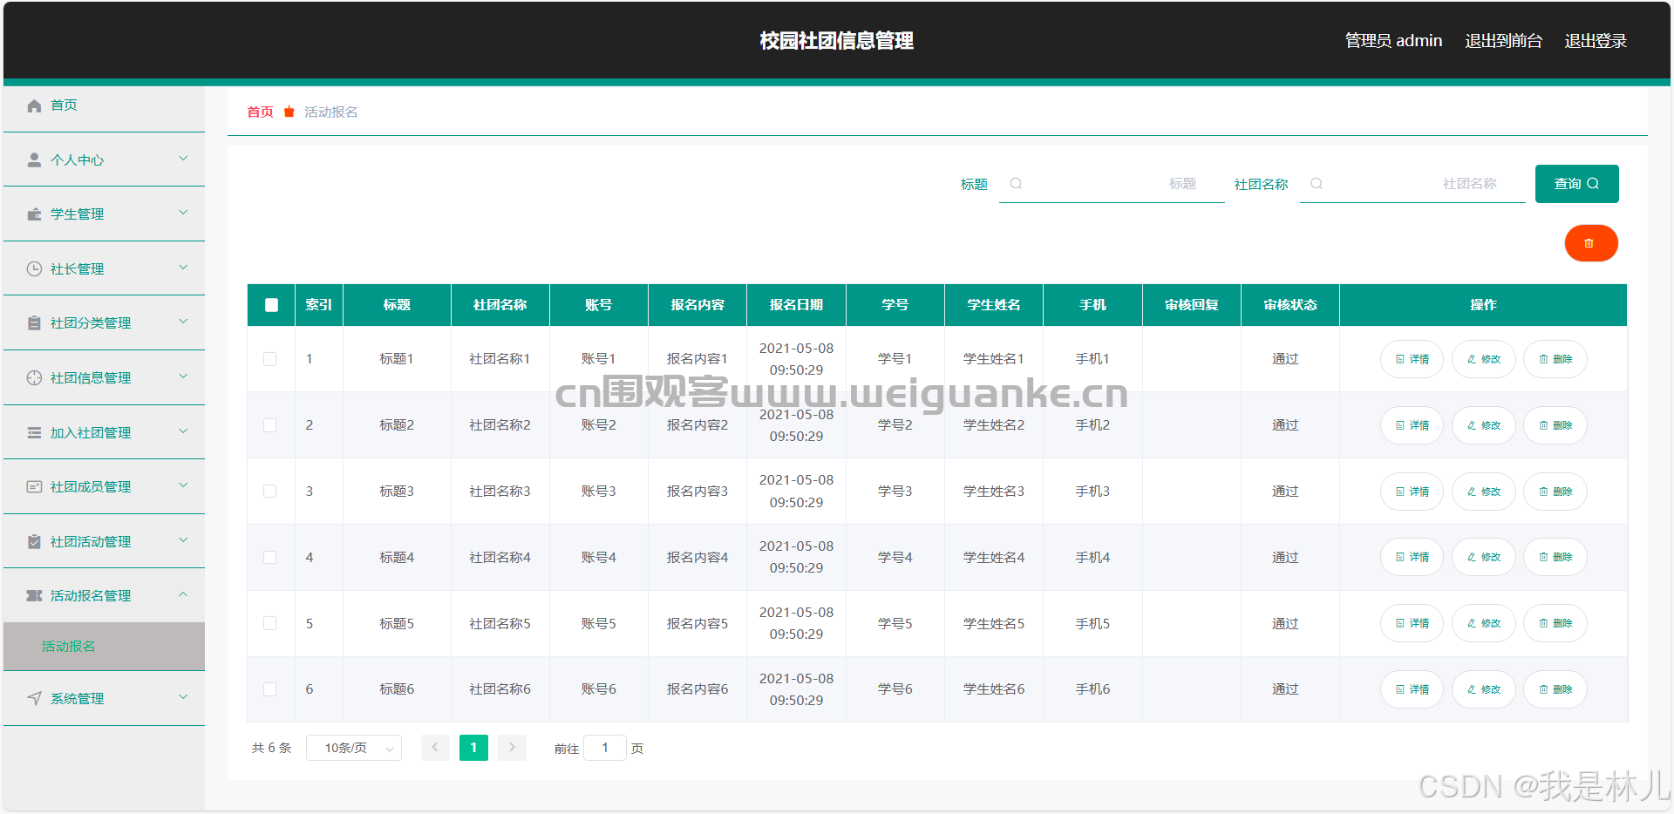The image size is (1674, 814).
Task: Click the 社长管理 clock icon
Action: (x=34, y=268)
